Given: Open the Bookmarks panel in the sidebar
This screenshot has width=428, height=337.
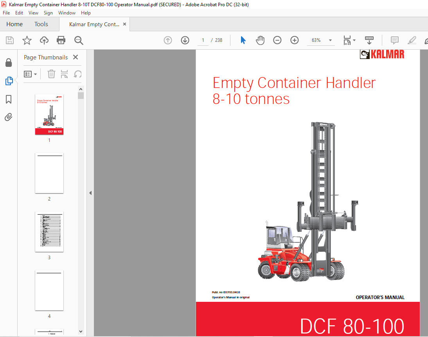Looking at the screenshot, I should click(x=9, y=99).
